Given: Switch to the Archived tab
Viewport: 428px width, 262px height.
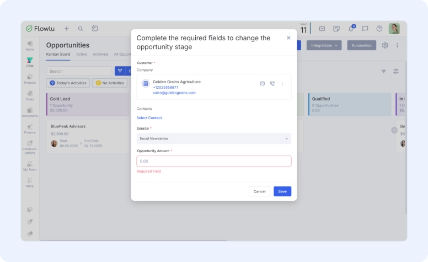Looking at the screenshot, I should click(x=100, y=54).
